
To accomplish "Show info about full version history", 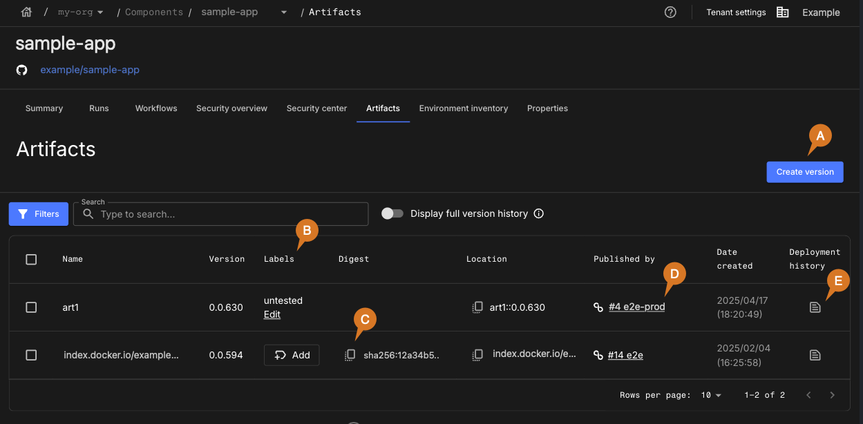I will point(539,213).
